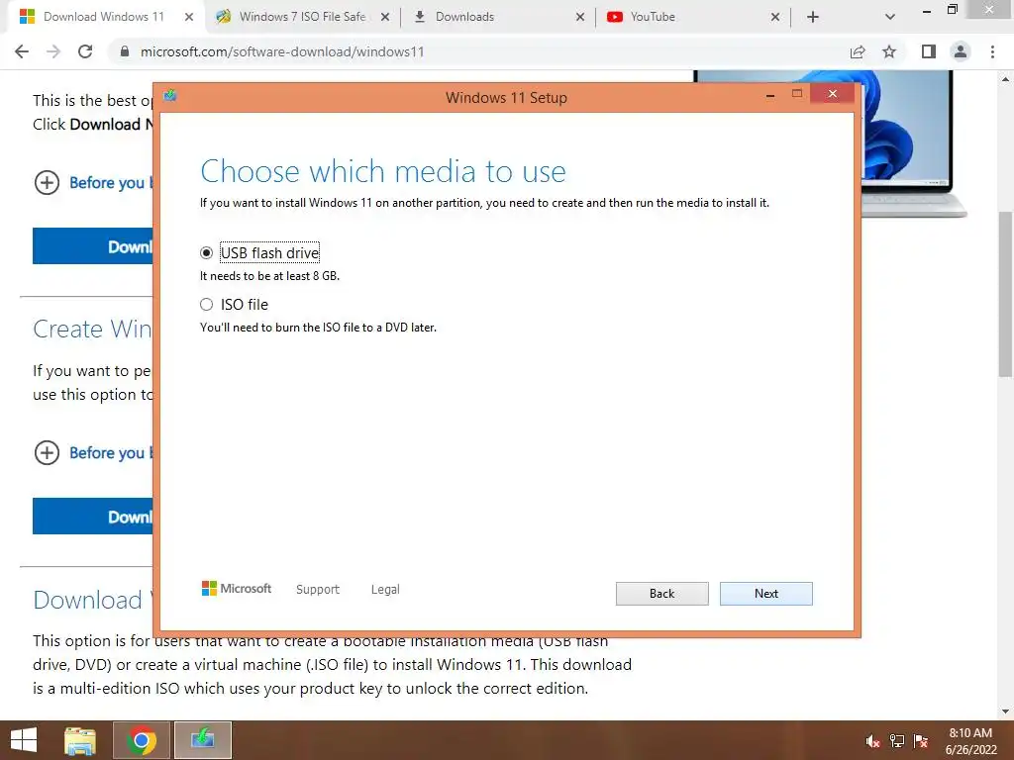1014x760 pixels.
Task: Select the USB flash drive radio option
Action: (206, 252)
